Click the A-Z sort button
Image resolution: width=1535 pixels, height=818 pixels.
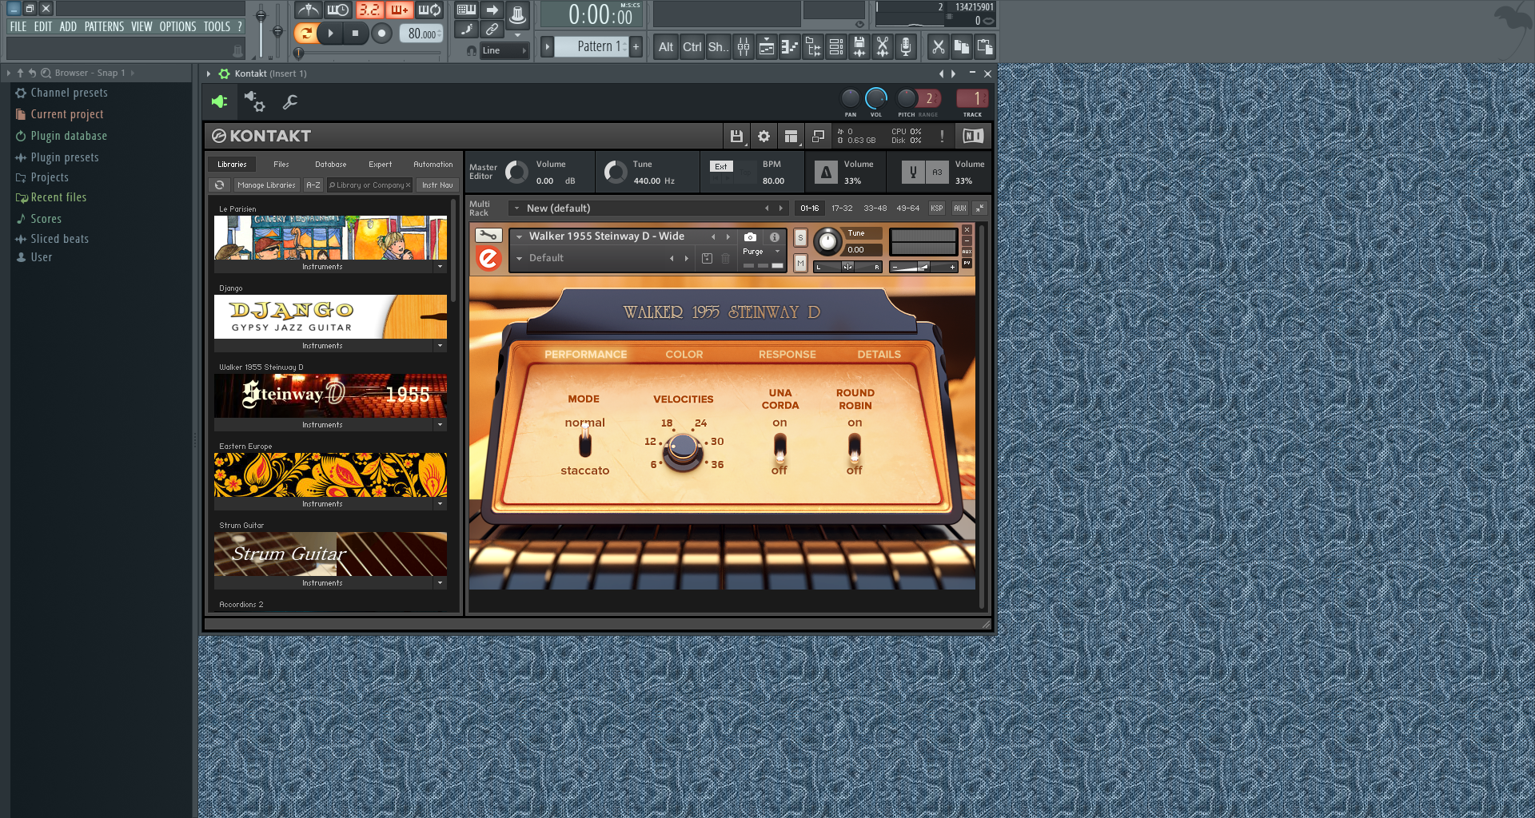[x=313, y=185]
